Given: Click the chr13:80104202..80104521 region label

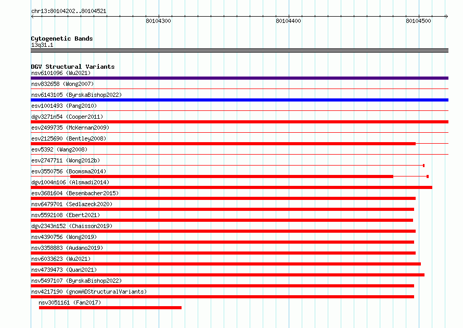Looking at the screenshot, I should [x=69, y=11].
